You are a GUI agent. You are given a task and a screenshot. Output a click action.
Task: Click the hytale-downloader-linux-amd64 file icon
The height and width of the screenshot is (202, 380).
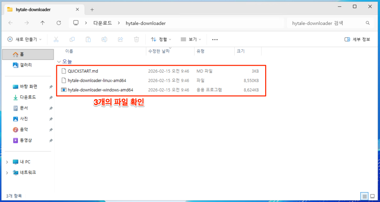(x=64, y=80)
